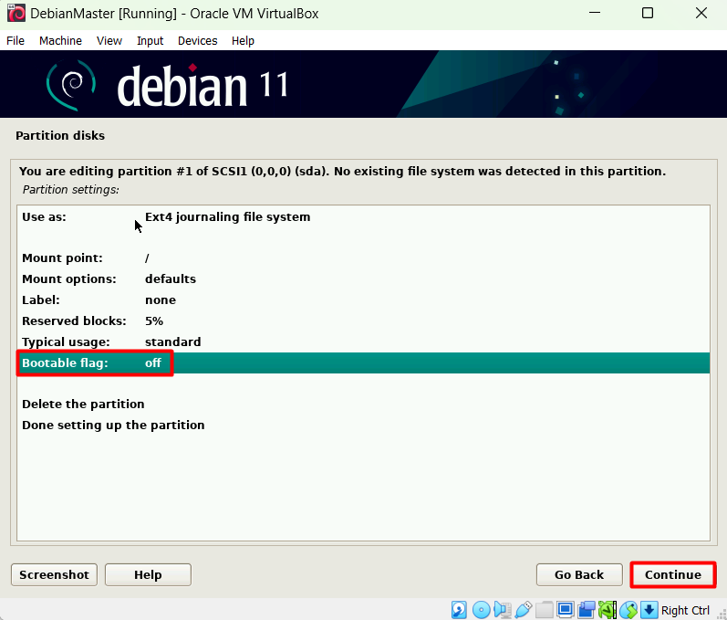The image size is (727, 620).
Task: Open the File menu
Action: click(x=16, y=41)
